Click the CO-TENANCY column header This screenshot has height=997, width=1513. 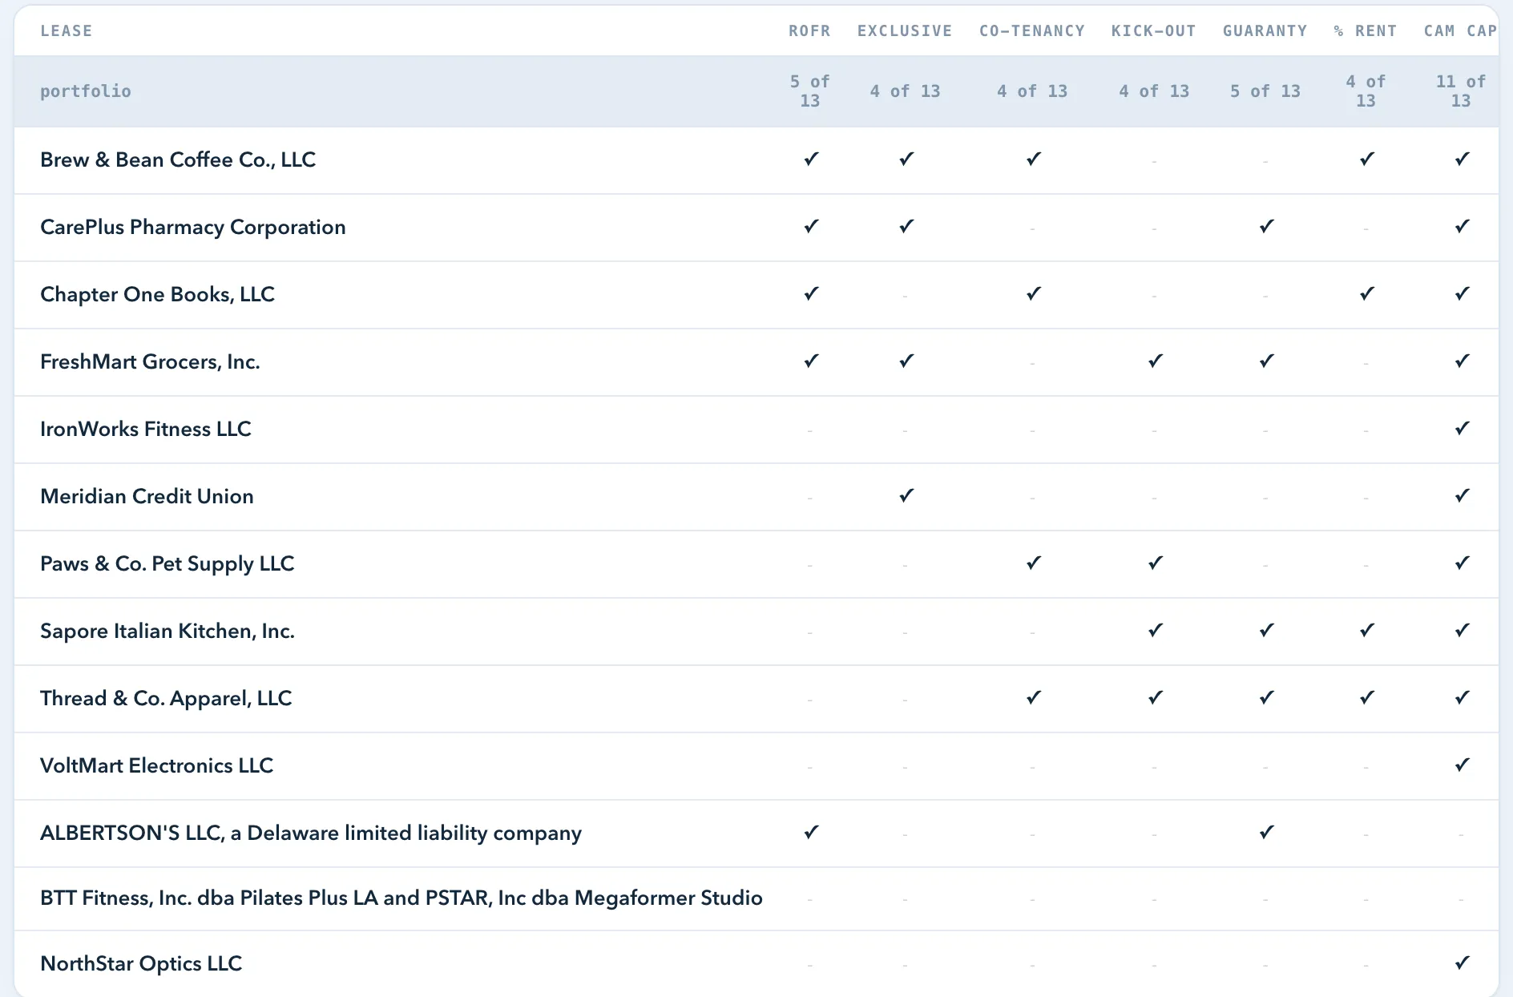(1032, 30)
